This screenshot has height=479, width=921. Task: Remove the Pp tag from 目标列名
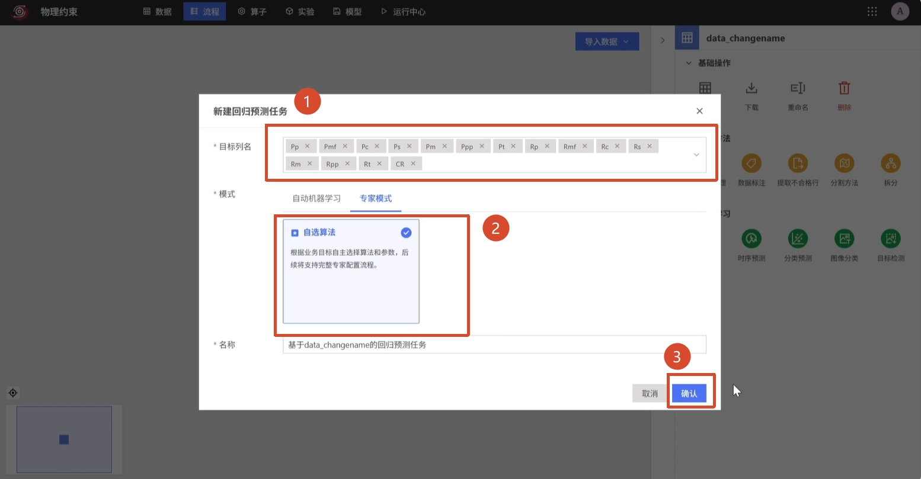tap(307, 146)
